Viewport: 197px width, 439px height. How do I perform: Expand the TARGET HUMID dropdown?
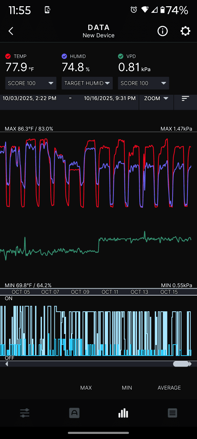click(87, 83)
